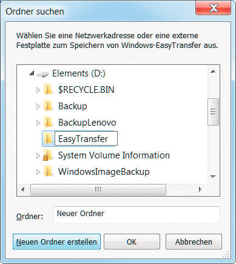Expand the System Volume Information folder
The image size is (236, 264).
(38, 155)
